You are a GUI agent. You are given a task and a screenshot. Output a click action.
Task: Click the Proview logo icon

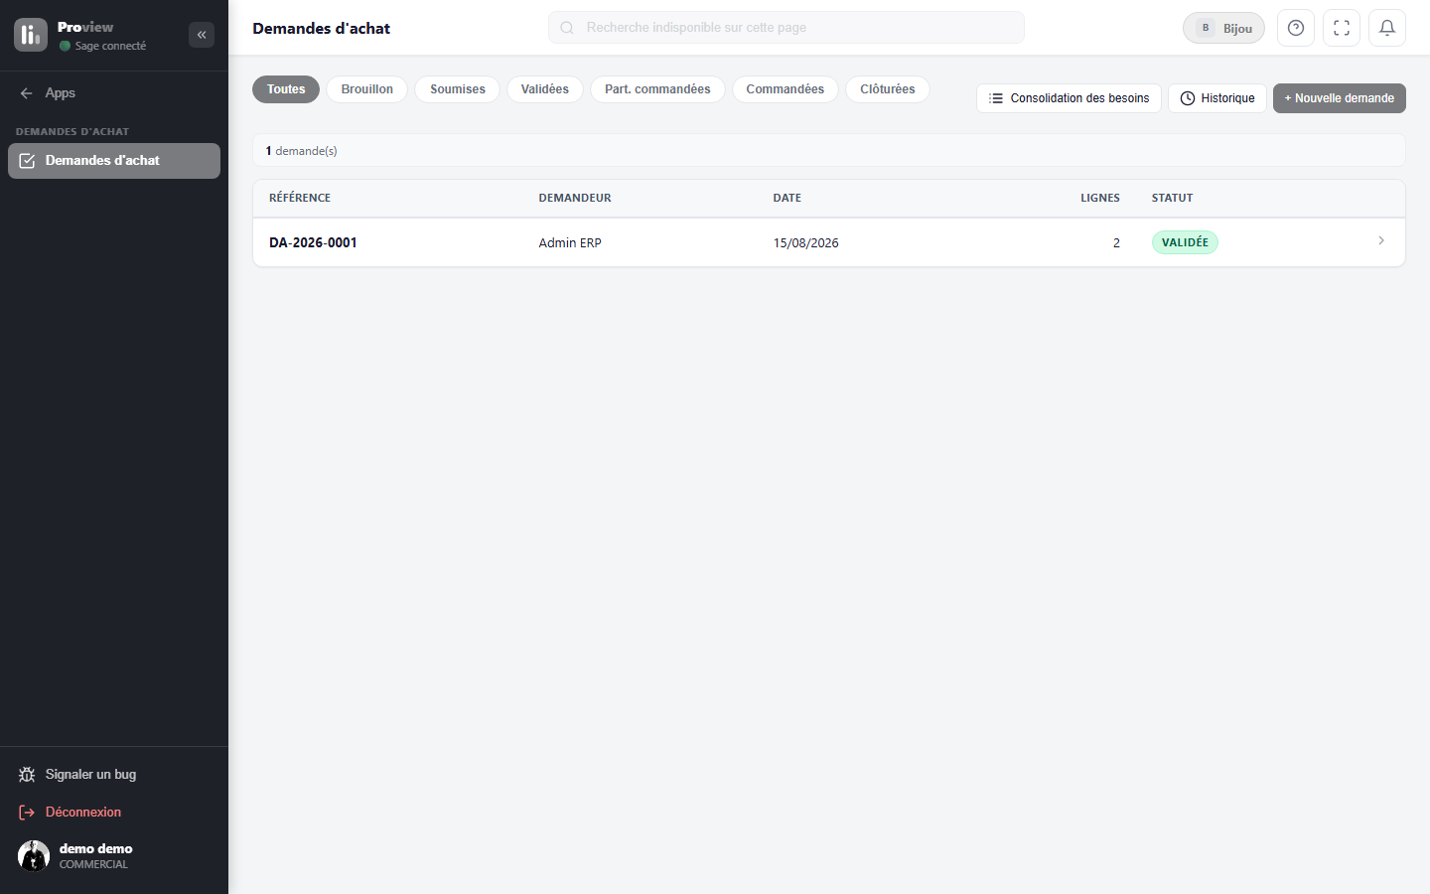31,35
